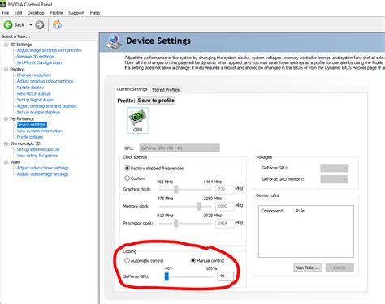Click the Memory clock slider handle
This screenshot has height=304, width=385.
[199, 206]
